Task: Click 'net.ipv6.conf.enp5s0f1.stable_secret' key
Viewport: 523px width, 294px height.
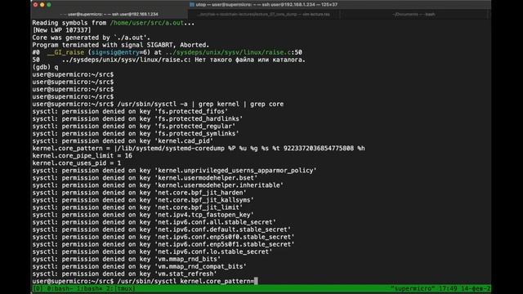Action: coord(225,244)
